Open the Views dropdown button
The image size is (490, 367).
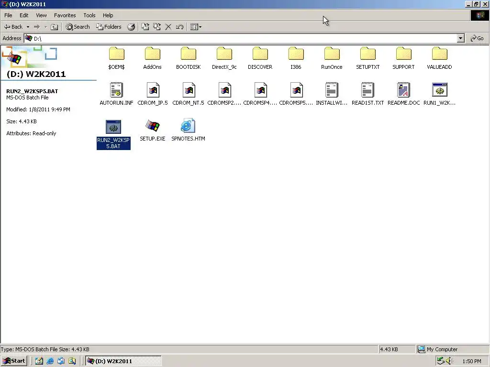point(196,27)
